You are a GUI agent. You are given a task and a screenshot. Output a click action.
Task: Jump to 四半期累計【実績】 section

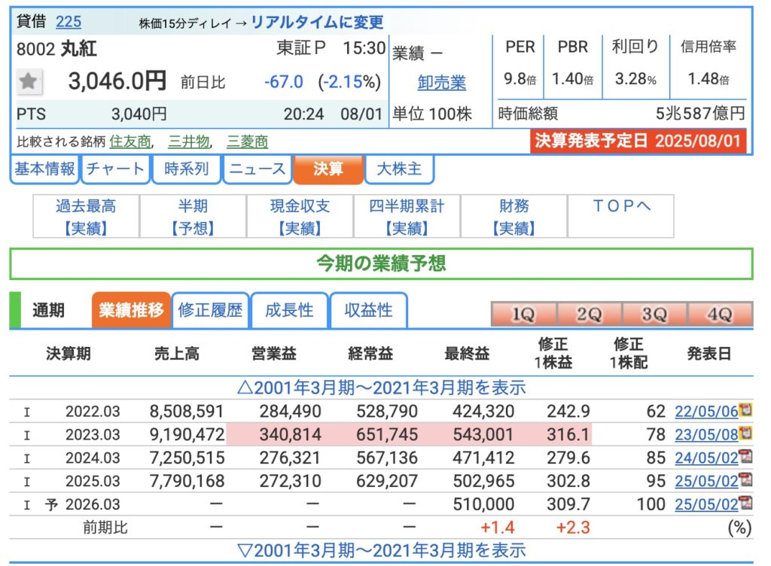point(407,217)
